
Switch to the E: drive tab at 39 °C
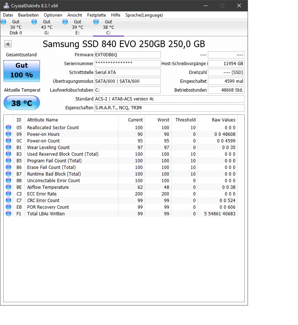[78, 27]
